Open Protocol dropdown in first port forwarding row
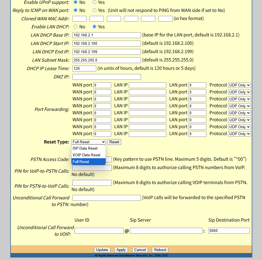 tap(239, 85)
